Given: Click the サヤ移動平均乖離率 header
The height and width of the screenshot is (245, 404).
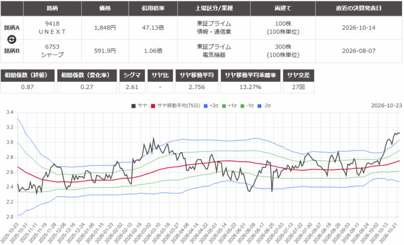Looking at the screenshot, I should pos(251,76).
